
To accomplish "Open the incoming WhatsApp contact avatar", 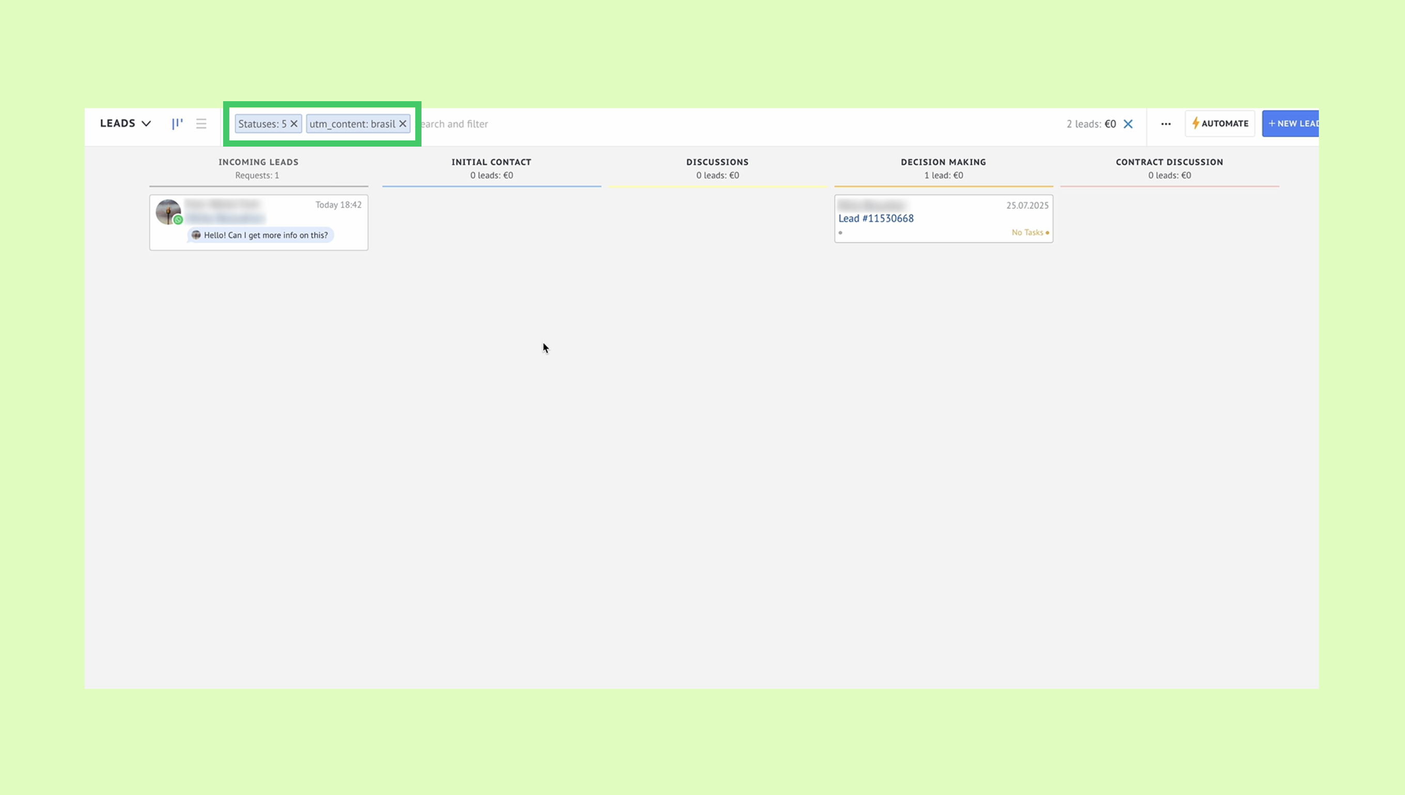I will click(168, 212).
